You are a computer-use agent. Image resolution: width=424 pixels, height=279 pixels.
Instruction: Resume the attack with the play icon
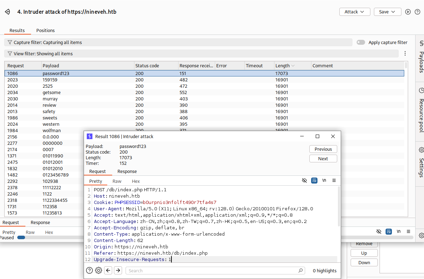point(408,12)
